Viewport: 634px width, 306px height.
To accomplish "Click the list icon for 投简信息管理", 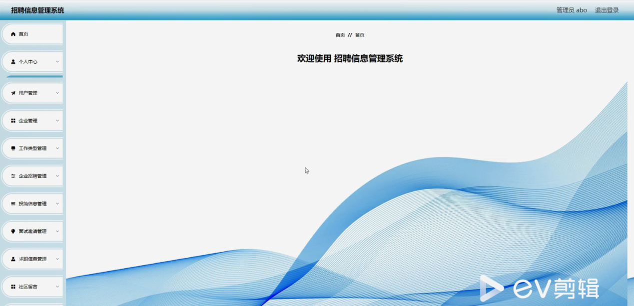I will pos(13,204).
